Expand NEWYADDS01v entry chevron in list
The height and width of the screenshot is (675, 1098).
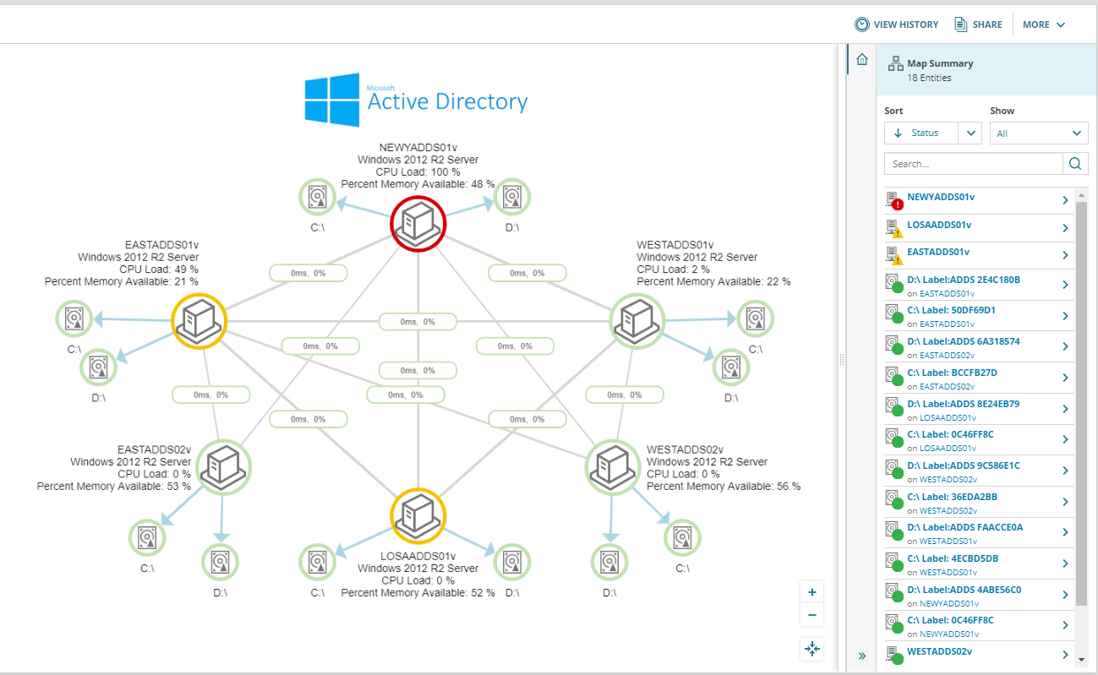point(1065,200)
